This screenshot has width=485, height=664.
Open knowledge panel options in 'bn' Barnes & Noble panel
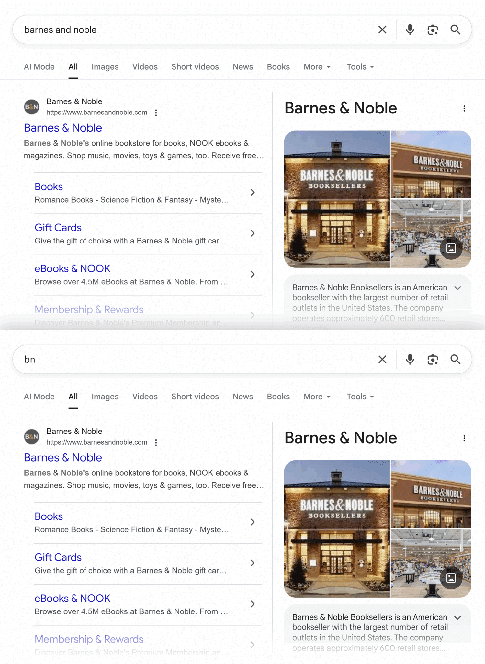coord(464,438)
